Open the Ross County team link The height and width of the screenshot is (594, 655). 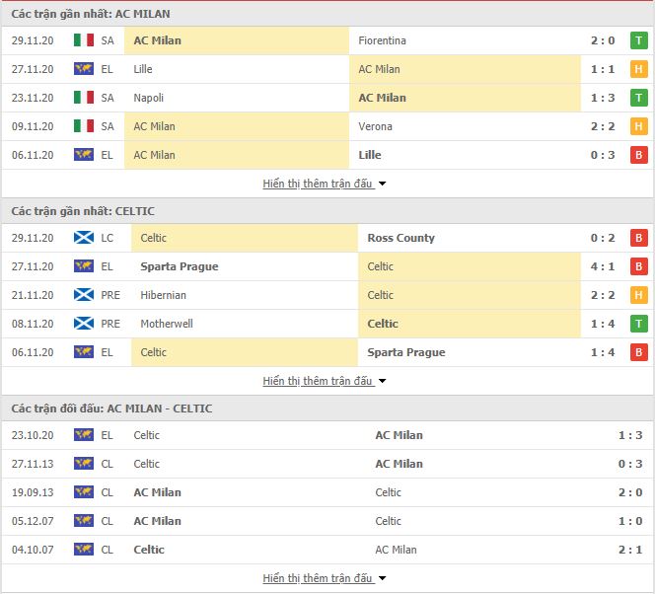(x=401, y=238)
